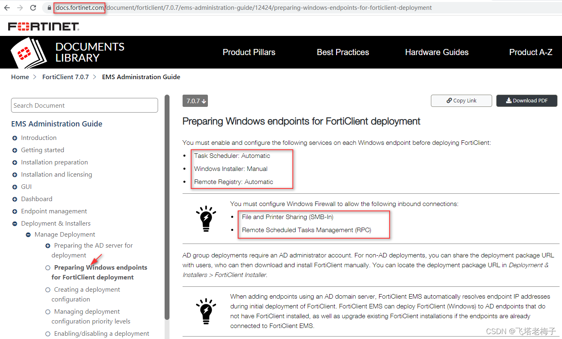Reload the page with the refresh icon
Image resolution: width=562 pixels, height=339 pixels.
pos(33,8)
